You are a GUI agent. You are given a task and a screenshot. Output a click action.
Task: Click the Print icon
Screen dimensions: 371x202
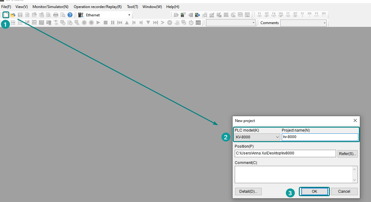coord(56,15)
